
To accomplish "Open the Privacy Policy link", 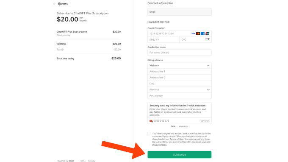I will (x=159, y=145).
